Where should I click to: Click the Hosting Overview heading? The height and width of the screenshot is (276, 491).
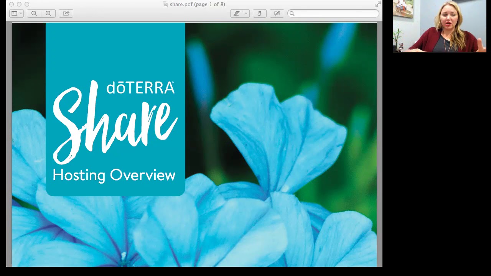coord(114,175)
